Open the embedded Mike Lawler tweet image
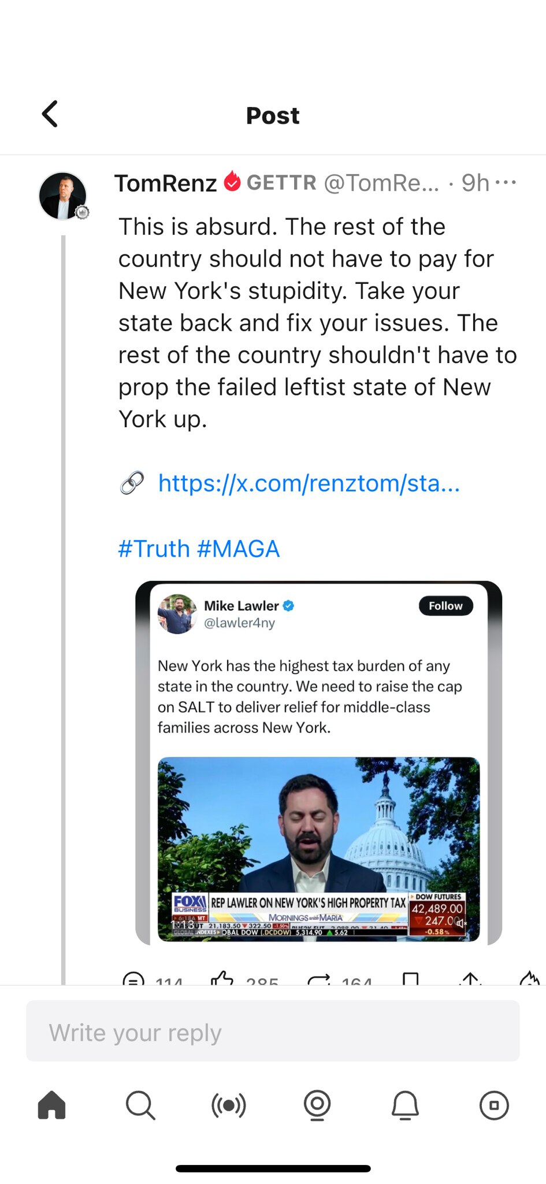546x1184 pixels. pos(318,762)
